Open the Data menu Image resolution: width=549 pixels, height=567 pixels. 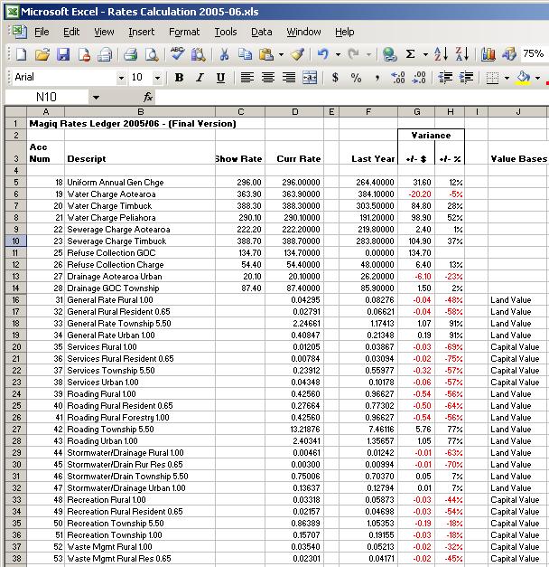(x=262, y=33)
